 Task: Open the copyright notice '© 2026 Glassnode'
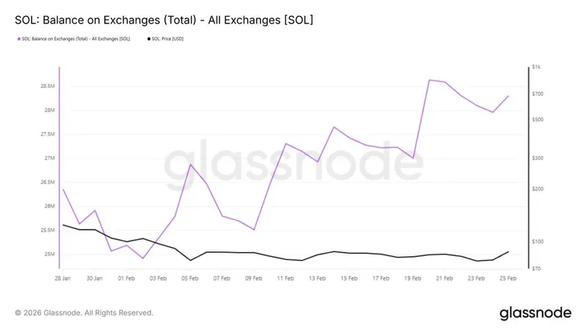84,313
